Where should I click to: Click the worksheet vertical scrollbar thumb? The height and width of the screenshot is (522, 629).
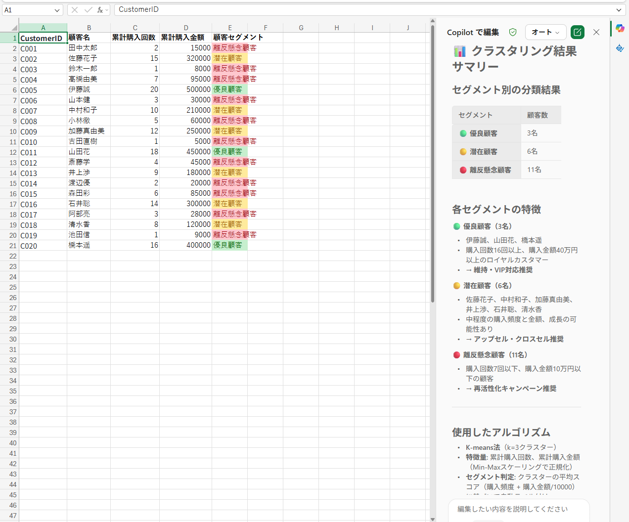click(433, 163)
